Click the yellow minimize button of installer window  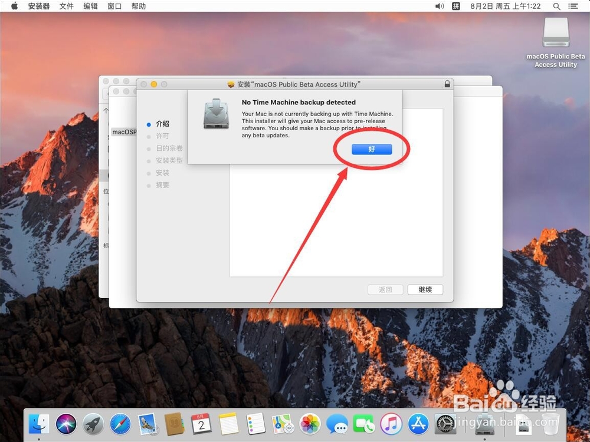coord(153,84)
